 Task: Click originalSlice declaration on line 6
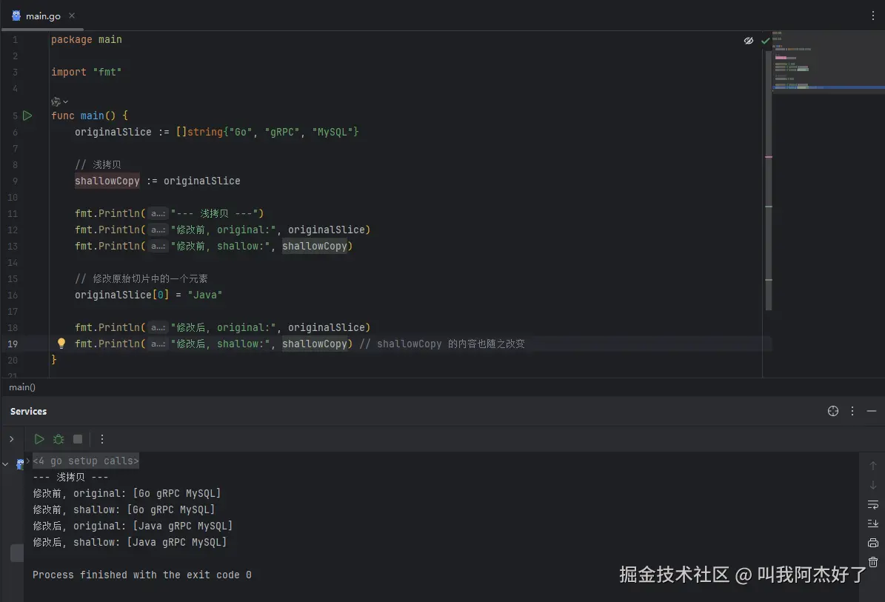pos(113,132)
